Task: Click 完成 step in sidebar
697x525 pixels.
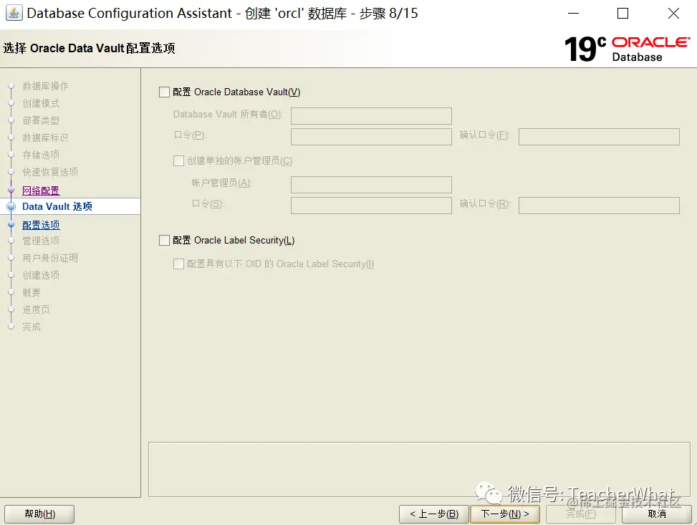Action: 32,327
